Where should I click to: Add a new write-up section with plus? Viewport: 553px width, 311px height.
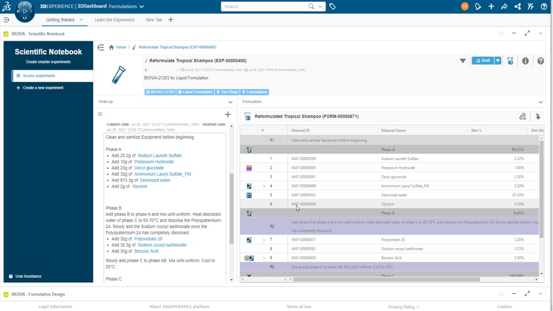point(228,114)
